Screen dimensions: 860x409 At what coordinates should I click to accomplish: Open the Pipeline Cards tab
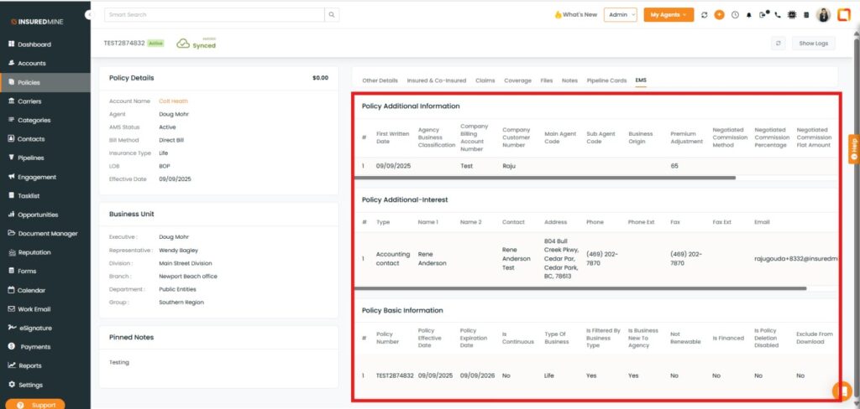pos(606,80)
